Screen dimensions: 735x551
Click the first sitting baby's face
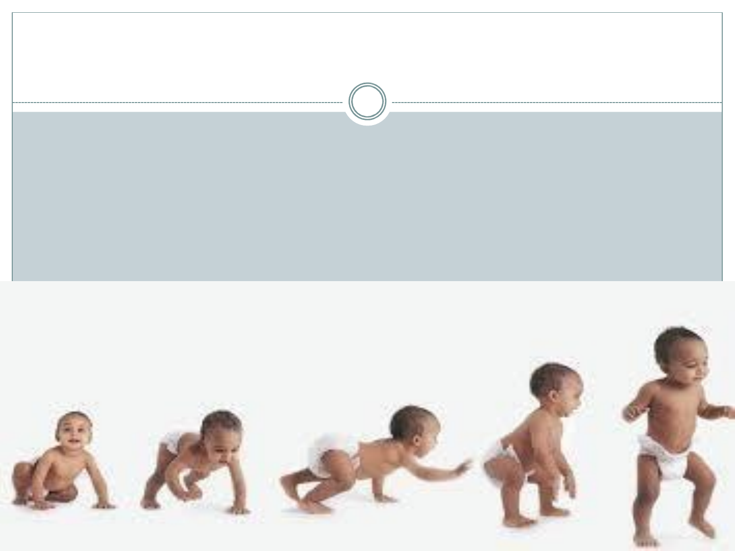[74, 434]
